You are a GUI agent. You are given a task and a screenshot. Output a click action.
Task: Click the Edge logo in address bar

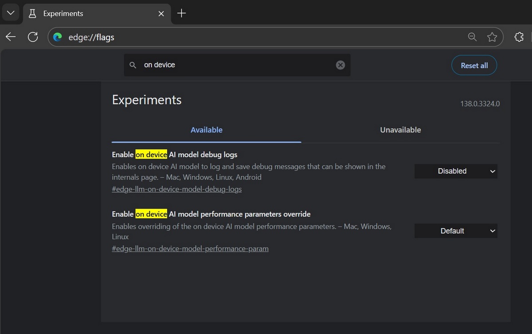[x=58, y=37]
